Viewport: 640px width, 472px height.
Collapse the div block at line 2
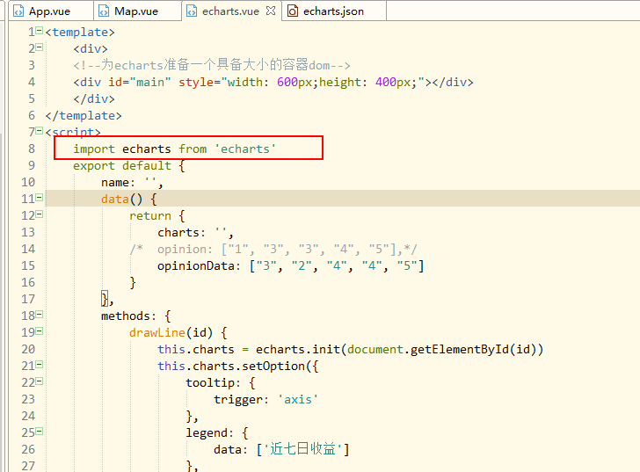click(x=40, y=47)
